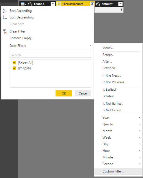Choose Equals... date filter
This screenshot has height=178, width=143.
(x=108, y=47)
